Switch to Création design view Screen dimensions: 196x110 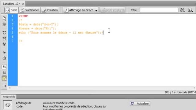[50, 10]
